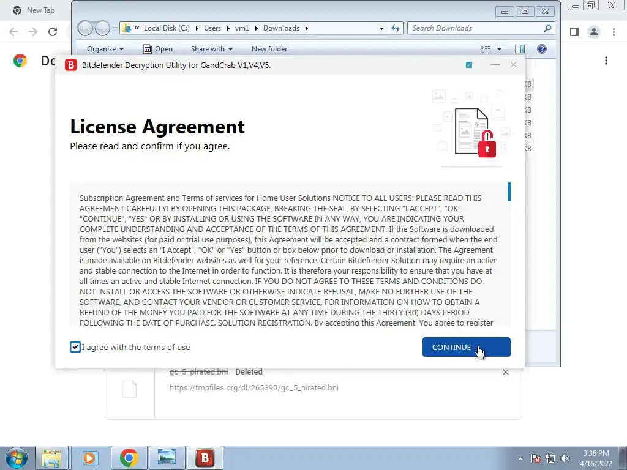Click the Chrome forward arrow

pos(33,32)
